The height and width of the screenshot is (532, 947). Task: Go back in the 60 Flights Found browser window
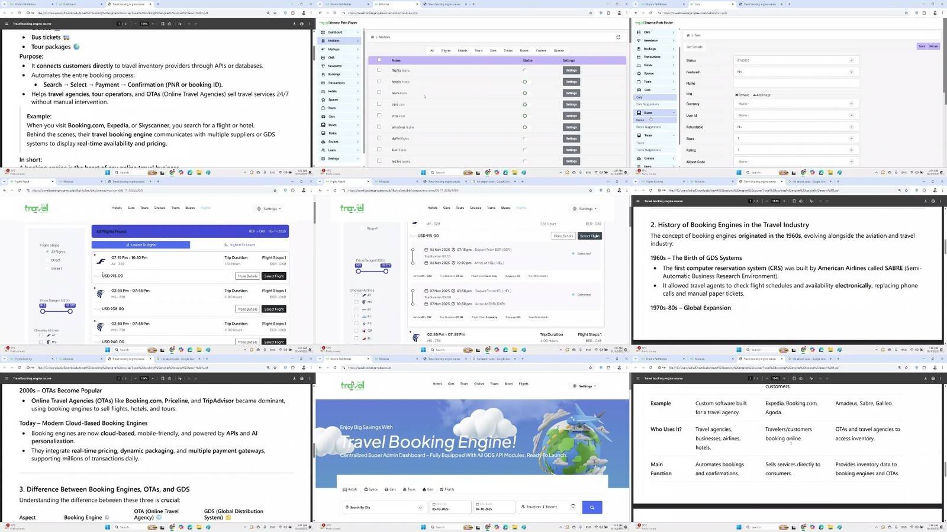(4, 191)
